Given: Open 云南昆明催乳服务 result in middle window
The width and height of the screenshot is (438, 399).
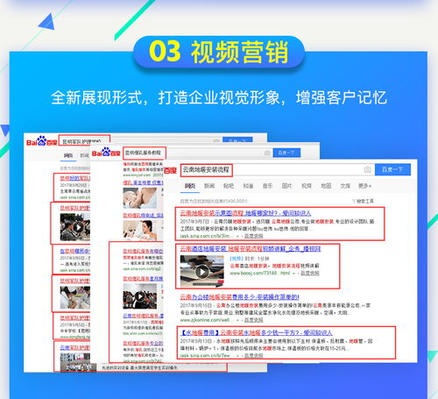Looking at the screenshot, I should [x=143, y=316].
